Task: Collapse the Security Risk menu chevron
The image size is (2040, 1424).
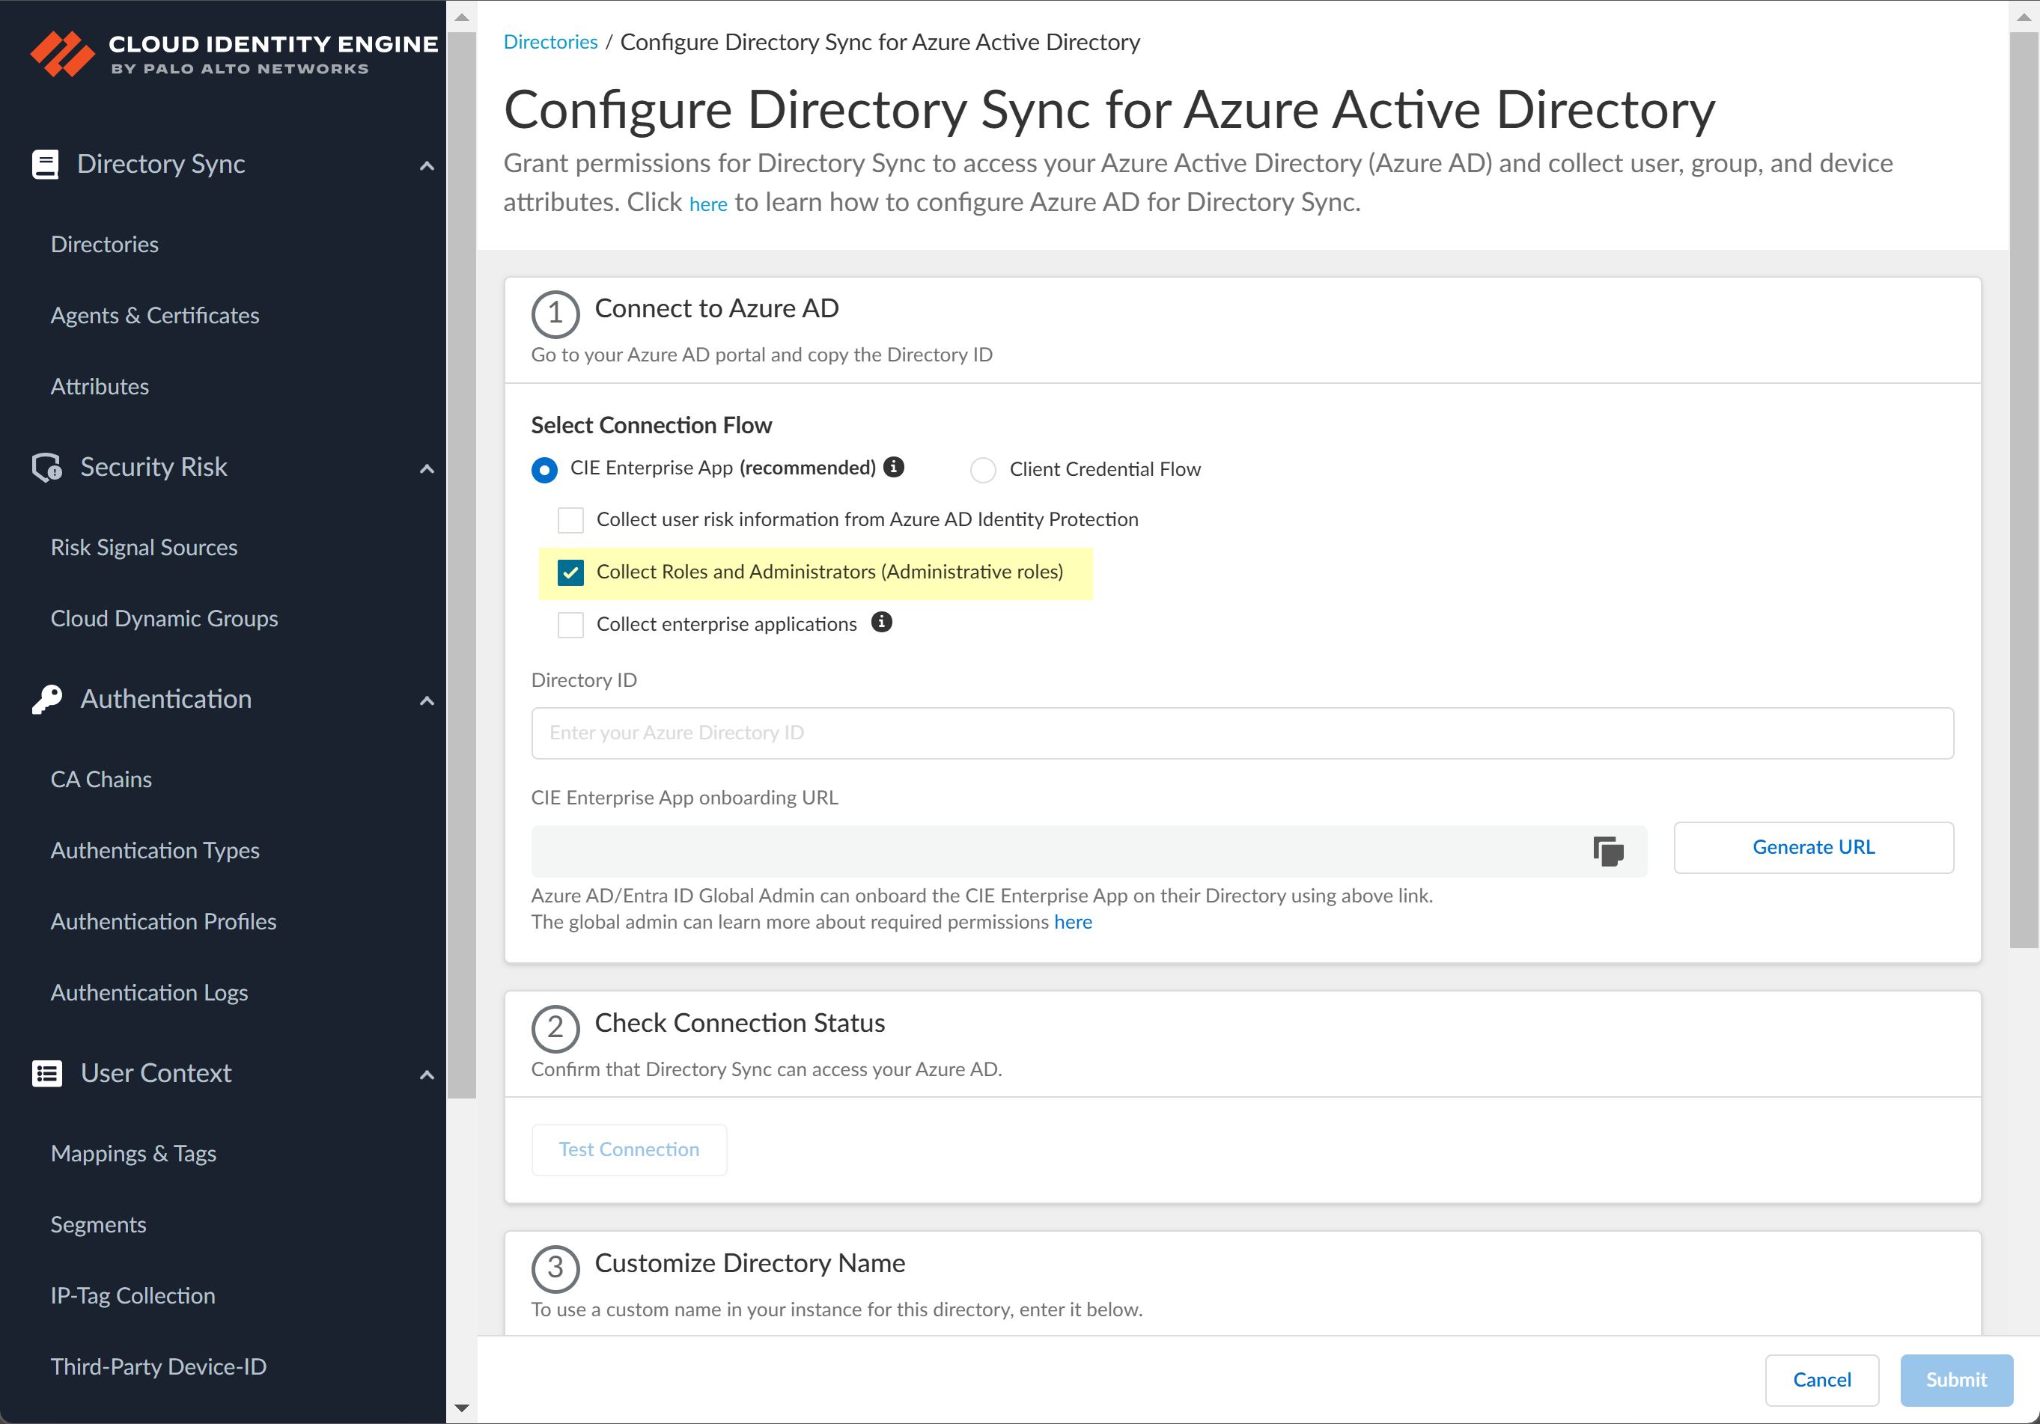Action: 427,468
